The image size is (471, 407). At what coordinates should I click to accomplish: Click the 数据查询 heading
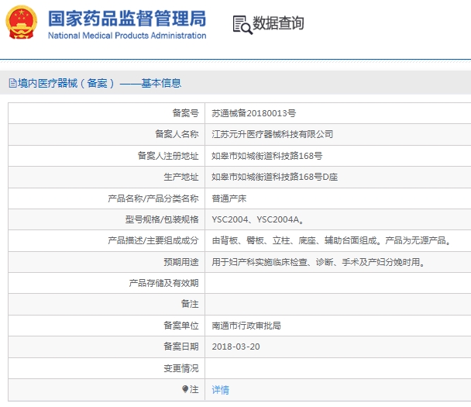tap(278, 22)
